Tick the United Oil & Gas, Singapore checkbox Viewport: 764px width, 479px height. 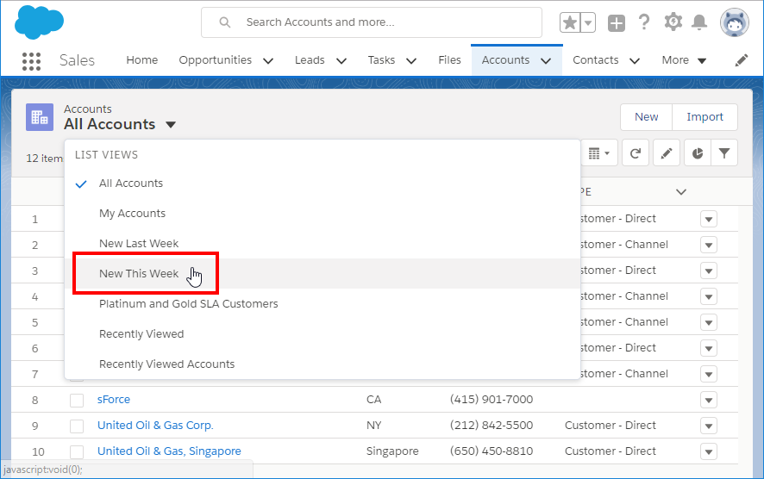[x=77, y=451]
